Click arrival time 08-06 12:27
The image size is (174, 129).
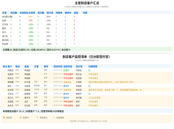click(x=58, y=93)
